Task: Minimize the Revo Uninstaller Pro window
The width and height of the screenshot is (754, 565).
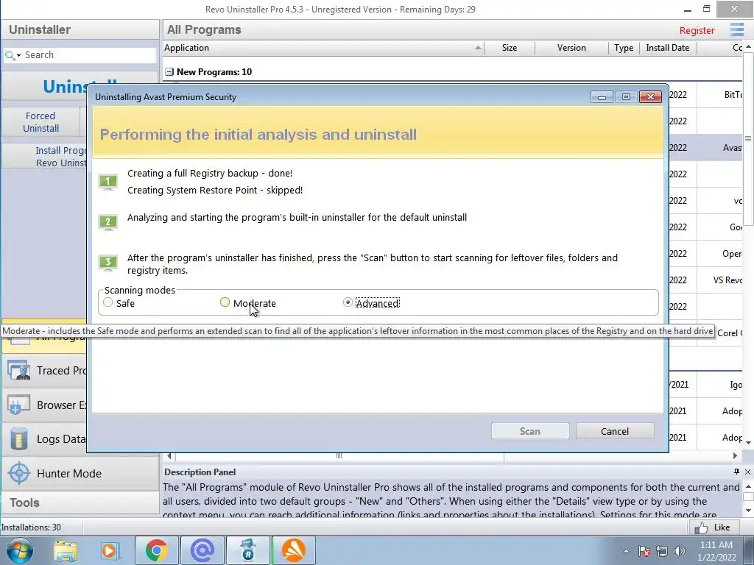Action: (688, 9)
